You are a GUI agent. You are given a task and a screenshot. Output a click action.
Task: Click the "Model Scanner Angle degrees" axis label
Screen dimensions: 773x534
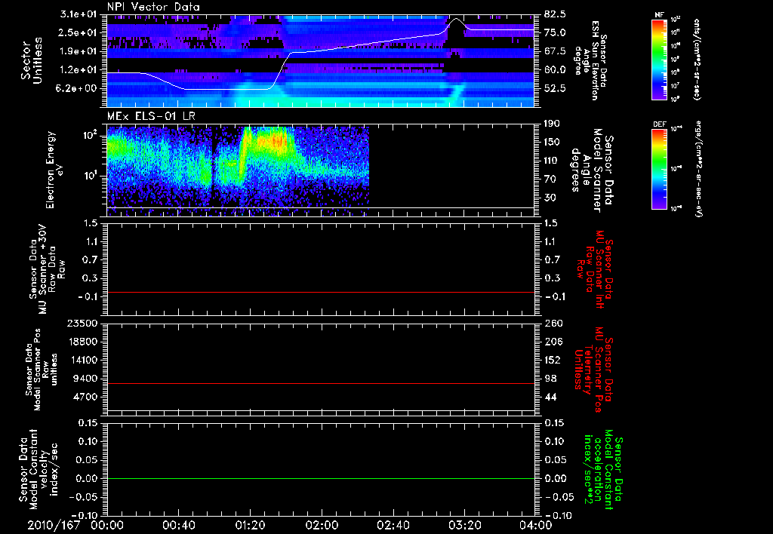click(592, 170)
